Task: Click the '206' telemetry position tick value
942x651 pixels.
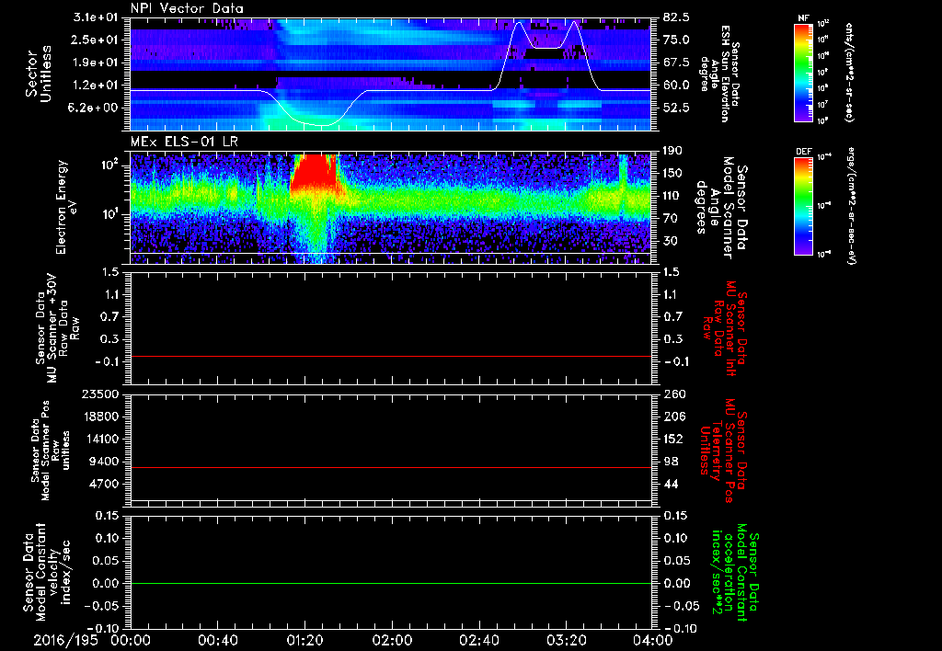Action: point(672,417)
